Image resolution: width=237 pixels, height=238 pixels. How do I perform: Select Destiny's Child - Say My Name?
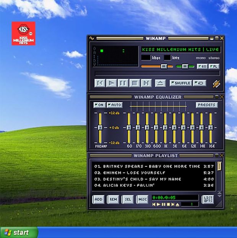(154, 179)
